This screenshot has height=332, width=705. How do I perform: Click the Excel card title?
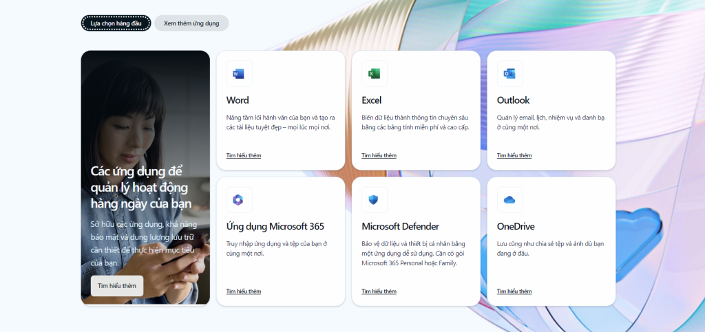(371, 100)
